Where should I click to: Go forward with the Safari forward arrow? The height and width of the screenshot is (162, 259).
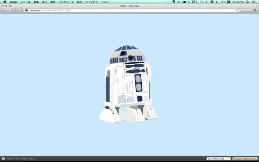[x=8, y=10]
